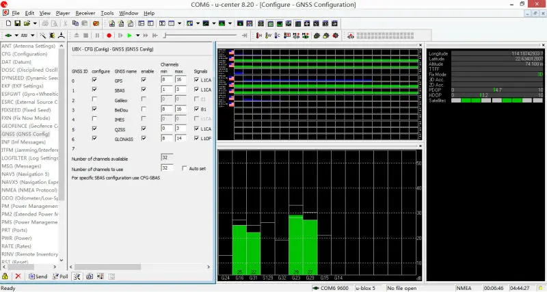Click the Save floppy disk icon
The width and height of the screenshot is (547, 292).
[18, 23]
